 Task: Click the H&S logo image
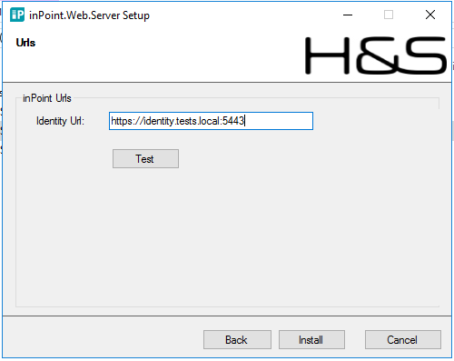click(376, 55)
